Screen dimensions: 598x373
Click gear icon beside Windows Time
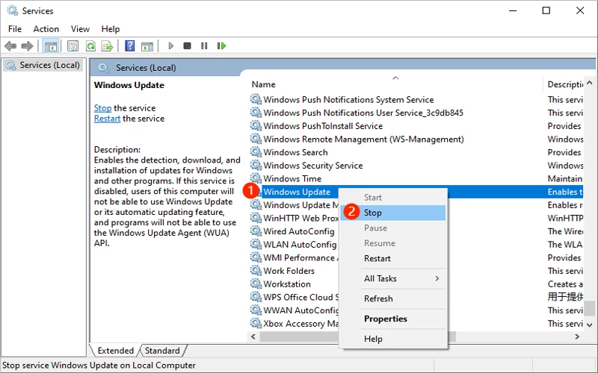(256, 178)
